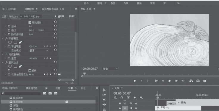
Task: Select pen mask tool under 查找边缘
Action: (x=21, y=66)
